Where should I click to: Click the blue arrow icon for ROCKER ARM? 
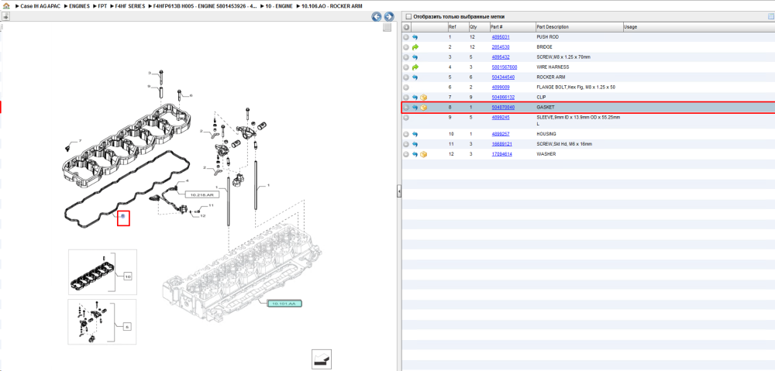pos(415,77)
